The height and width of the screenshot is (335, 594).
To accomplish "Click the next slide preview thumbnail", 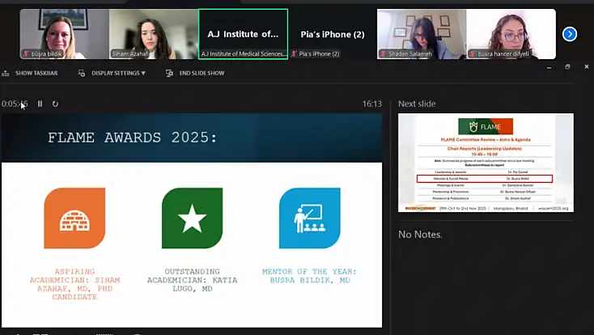I will (x=486, y=163).
